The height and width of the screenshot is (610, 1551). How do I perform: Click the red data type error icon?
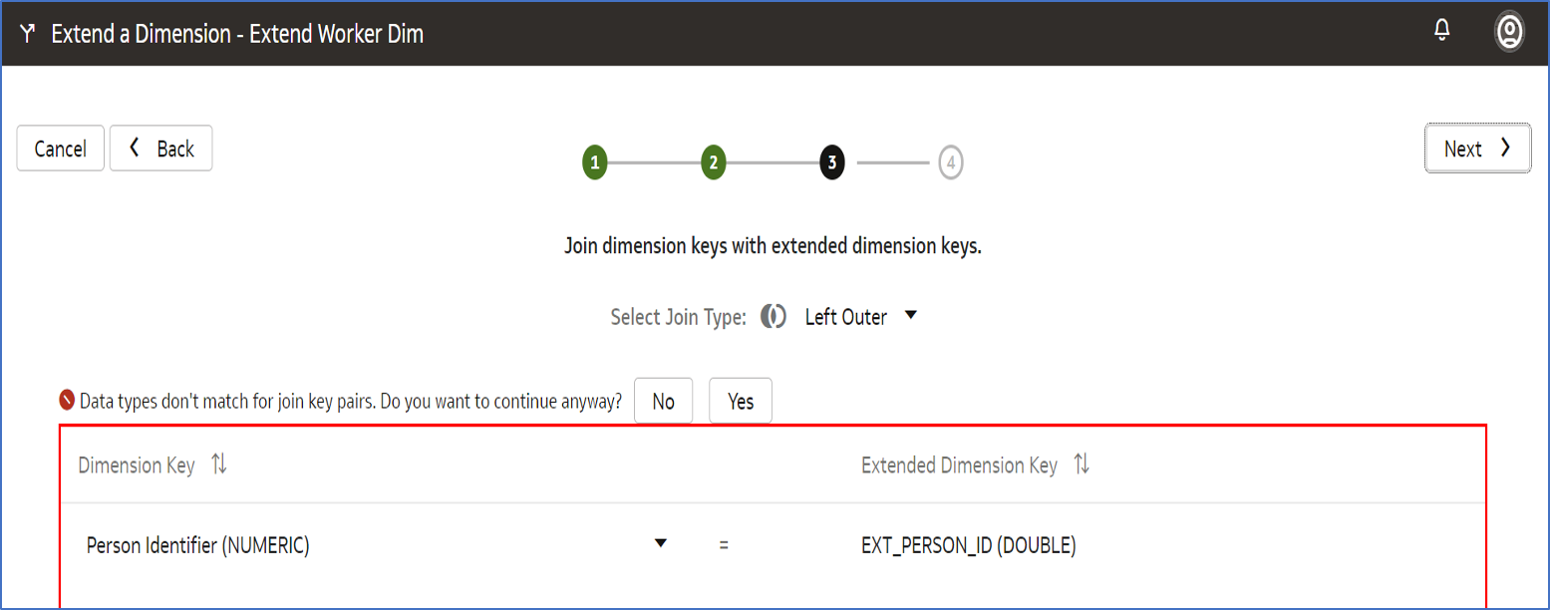pyautogui.click(x=67, y=401)
